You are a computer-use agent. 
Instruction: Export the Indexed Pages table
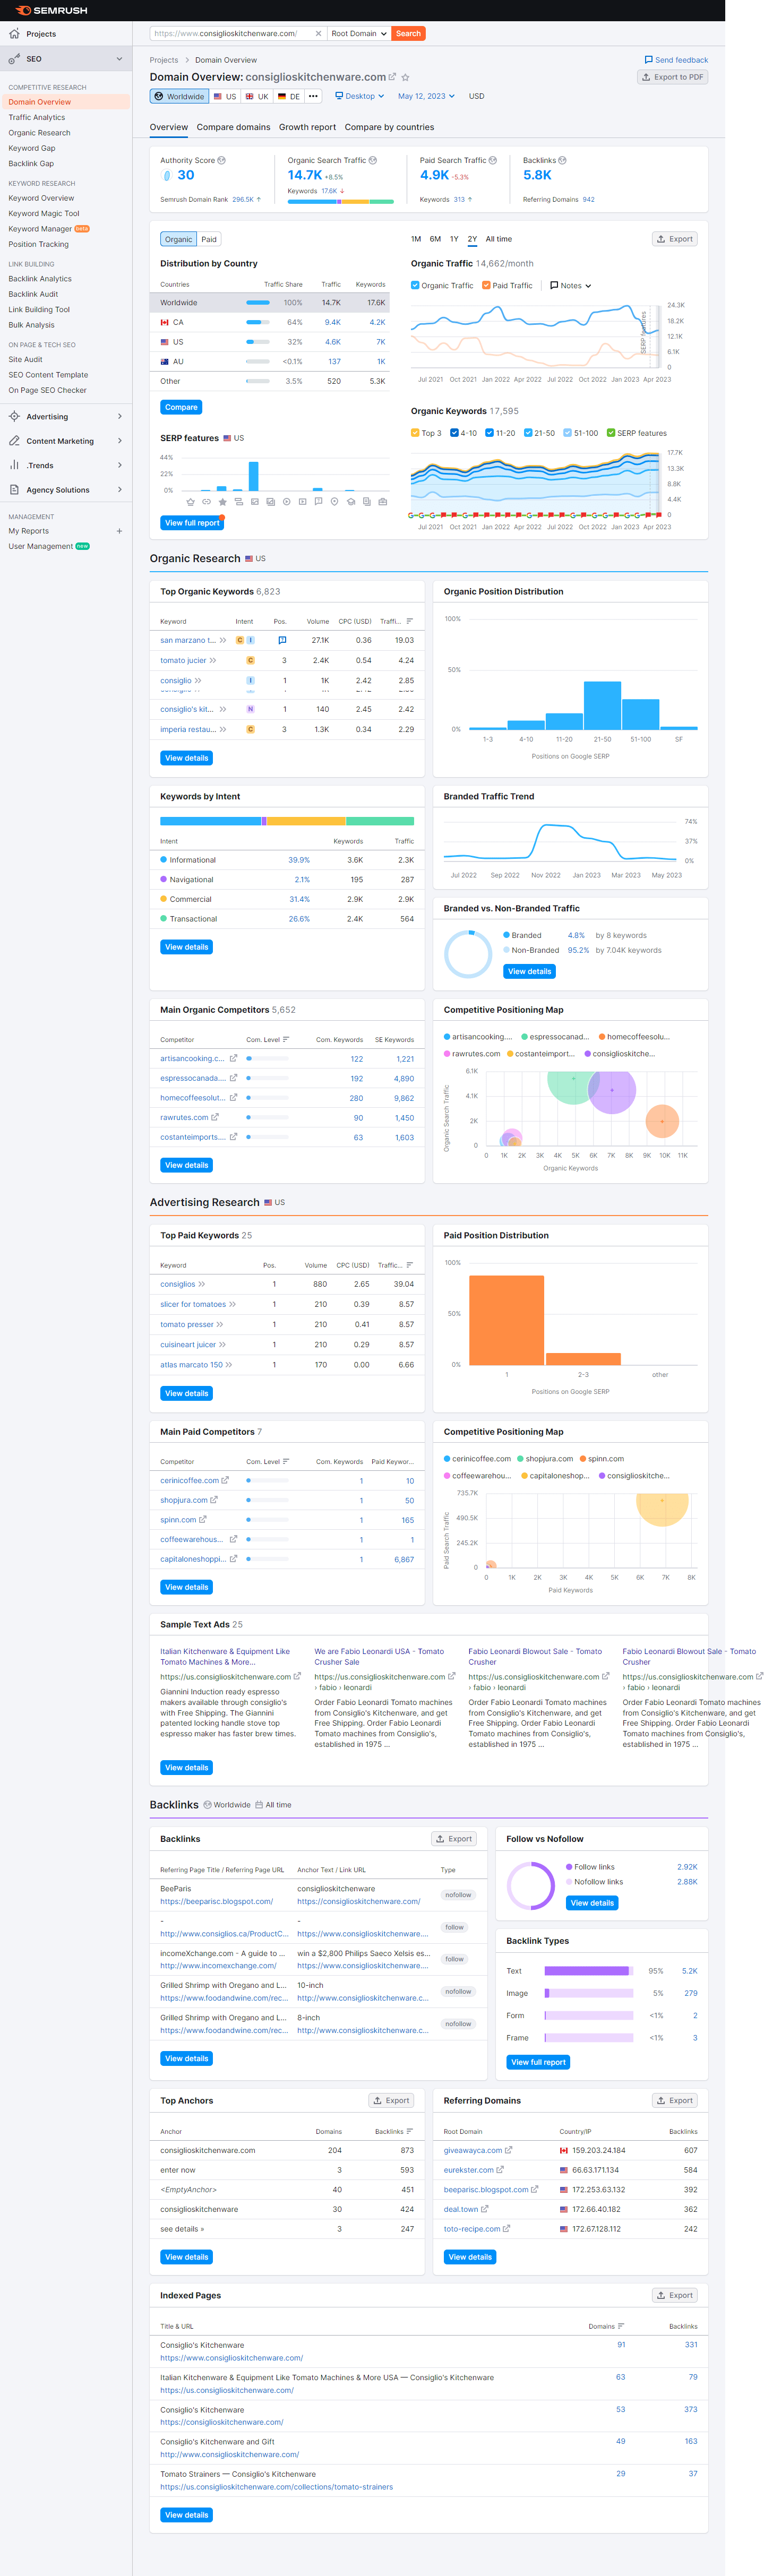(x=675, y=2295)
